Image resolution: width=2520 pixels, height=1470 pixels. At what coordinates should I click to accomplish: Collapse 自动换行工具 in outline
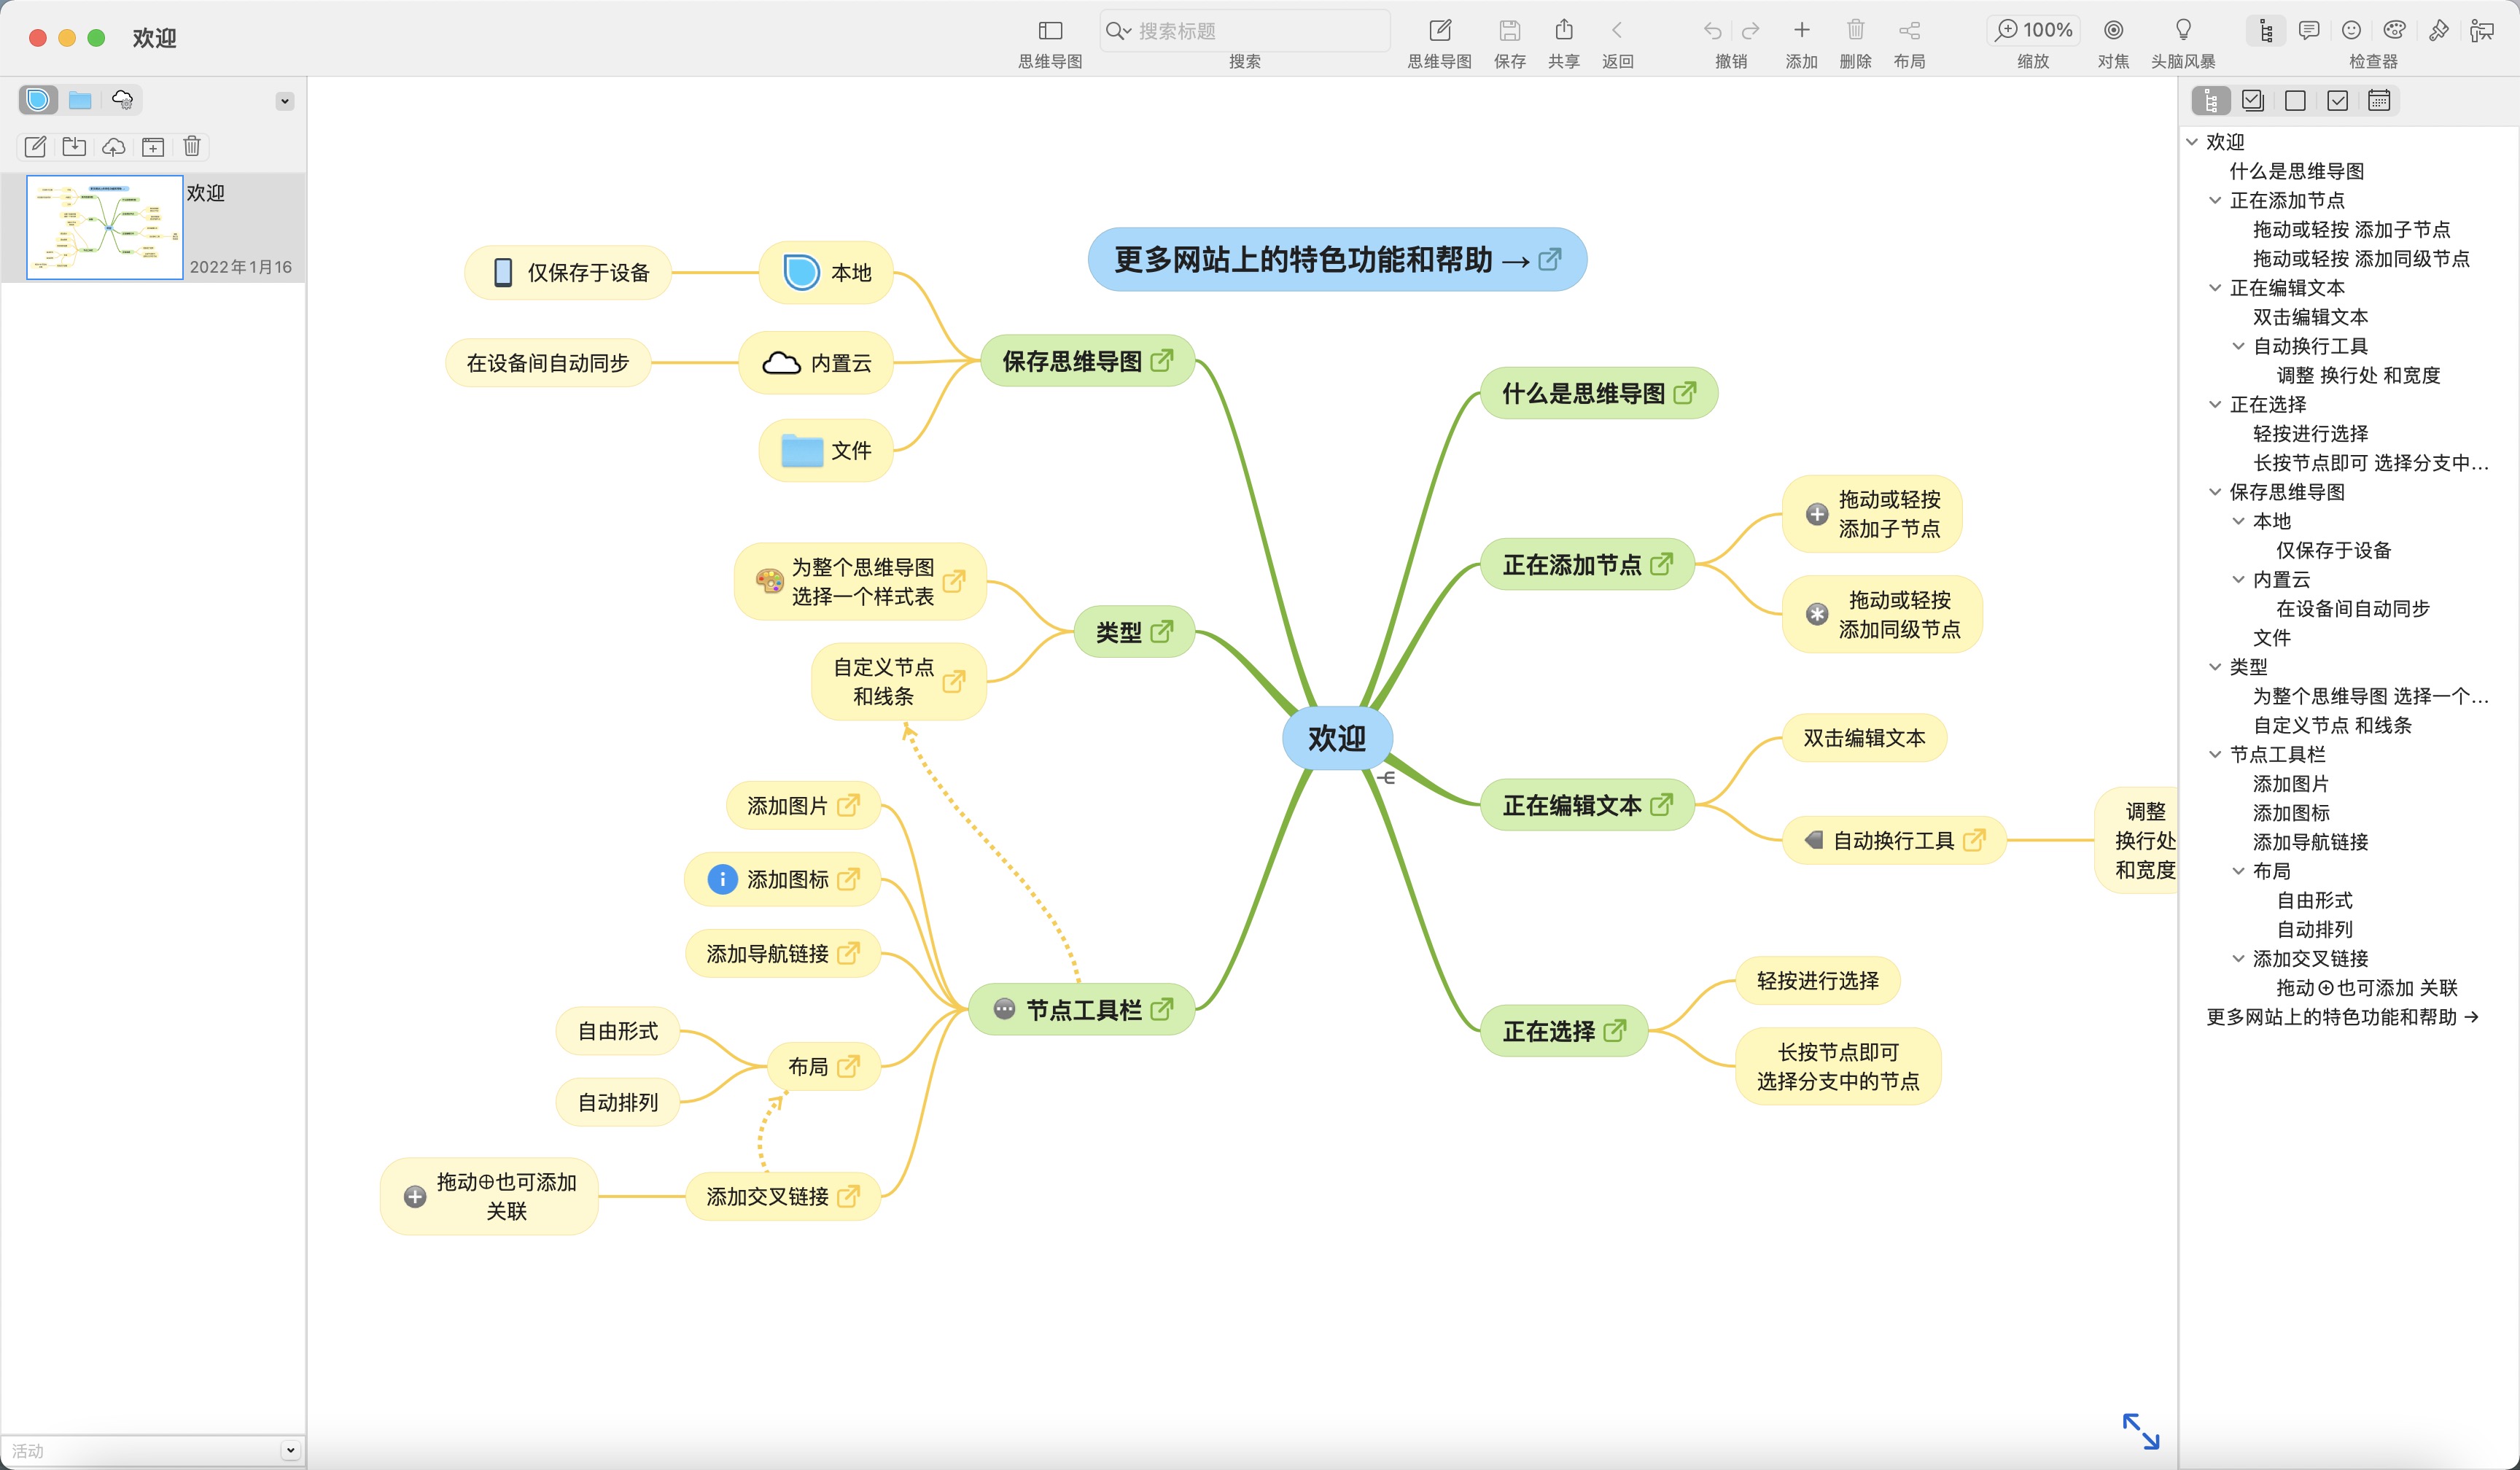pos(2238,346)
